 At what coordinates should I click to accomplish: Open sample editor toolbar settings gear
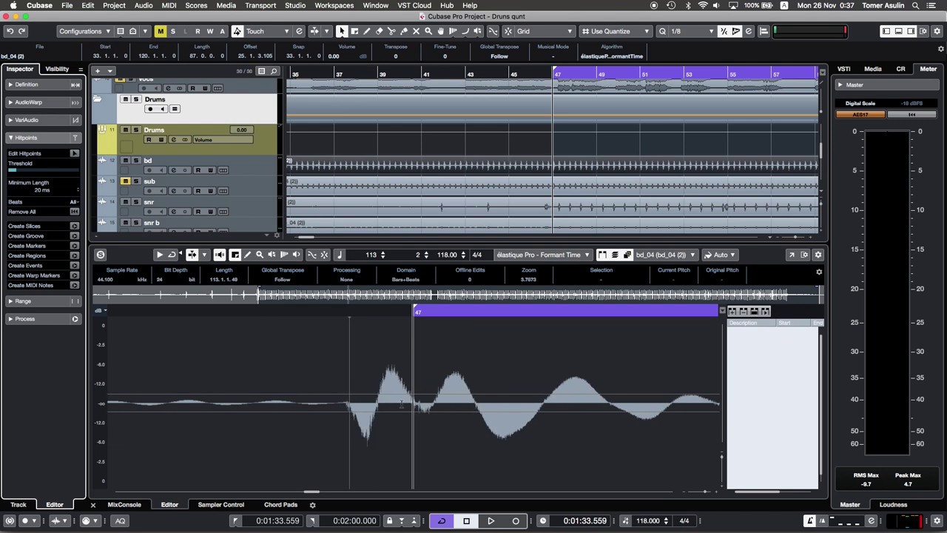pyautogui.click(x=818, y=255)
